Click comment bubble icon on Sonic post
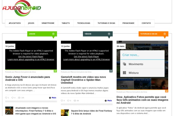174x116 pixels. coord(12,98)
